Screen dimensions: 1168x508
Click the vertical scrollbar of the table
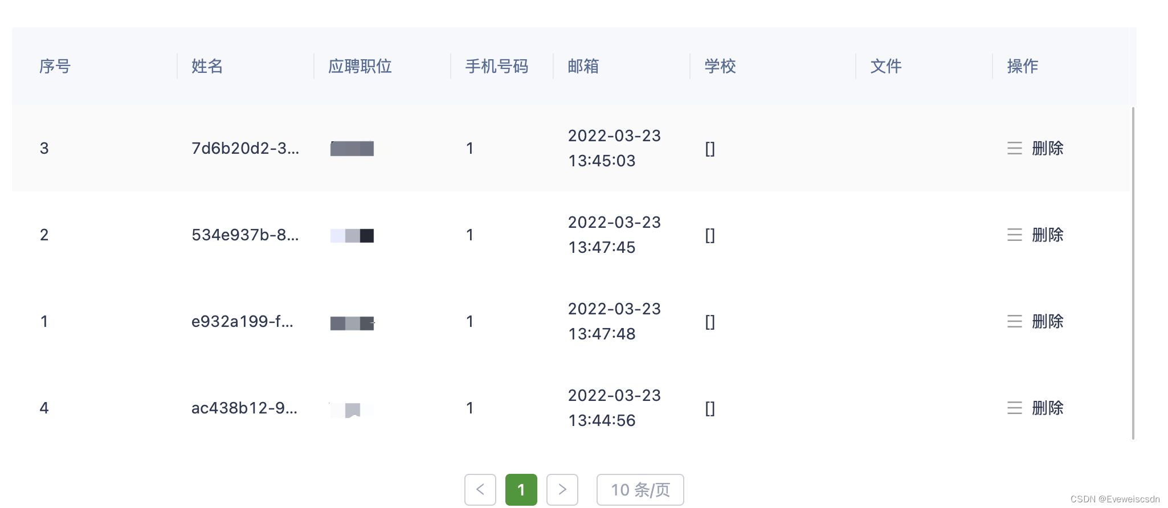[x=1133, y=273]
